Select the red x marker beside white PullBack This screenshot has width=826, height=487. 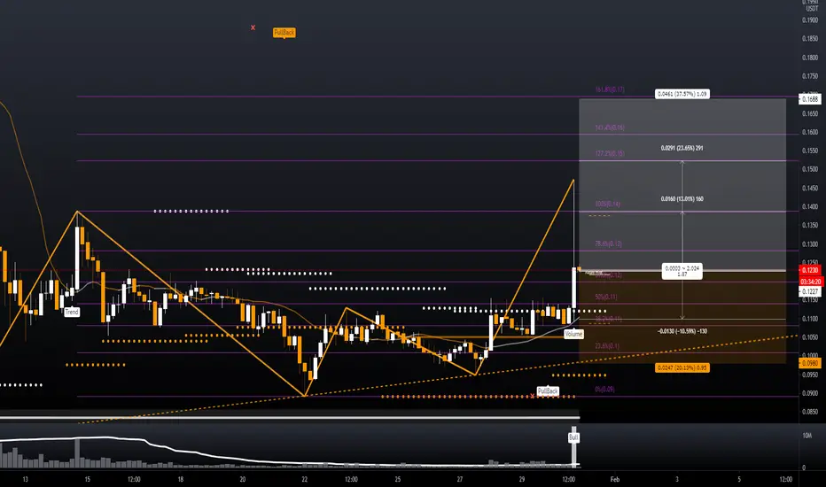tap(532, 396)
